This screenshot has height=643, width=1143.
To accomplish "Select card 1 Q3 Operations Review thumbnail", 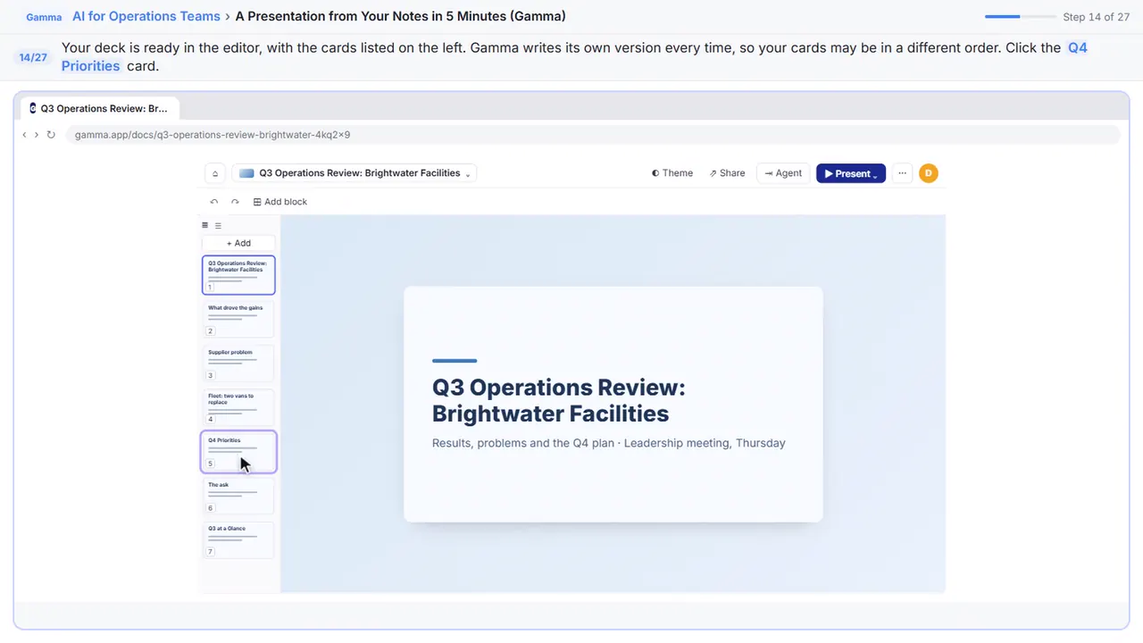I will click(238, 275).
